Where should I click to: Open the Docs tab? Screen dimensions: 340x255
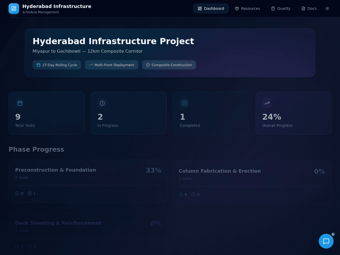click(309, 8)
